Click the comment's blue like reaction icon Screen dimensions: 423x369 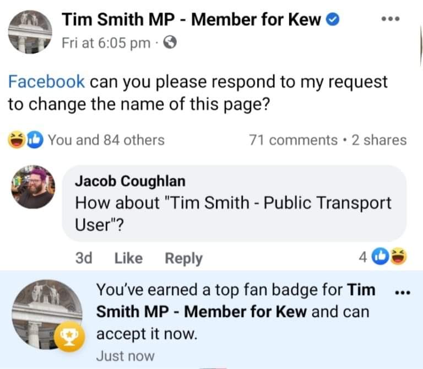(x=382, y=257)
